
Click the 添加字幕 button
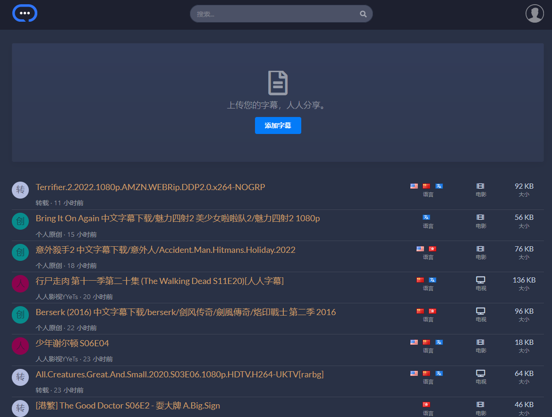click(278, 125)
